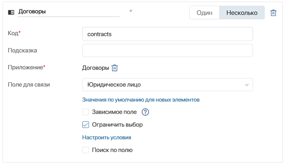This screenshot has width=286, height=165.
Task: Click the Код label
Action: pos(14,33)
